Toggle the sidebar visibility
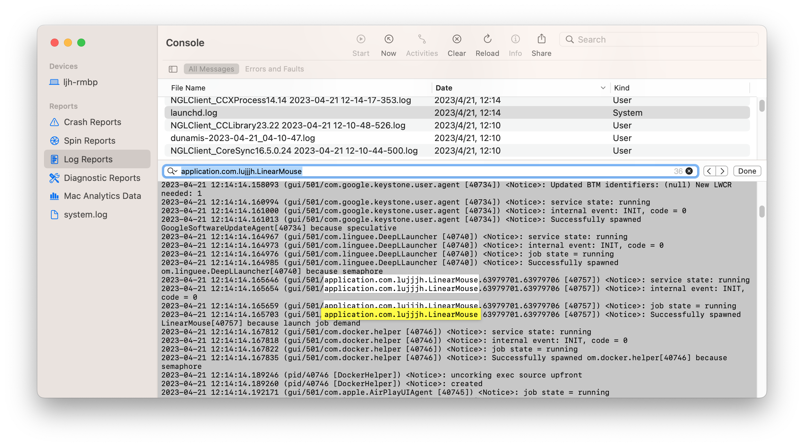 point(173,69)
